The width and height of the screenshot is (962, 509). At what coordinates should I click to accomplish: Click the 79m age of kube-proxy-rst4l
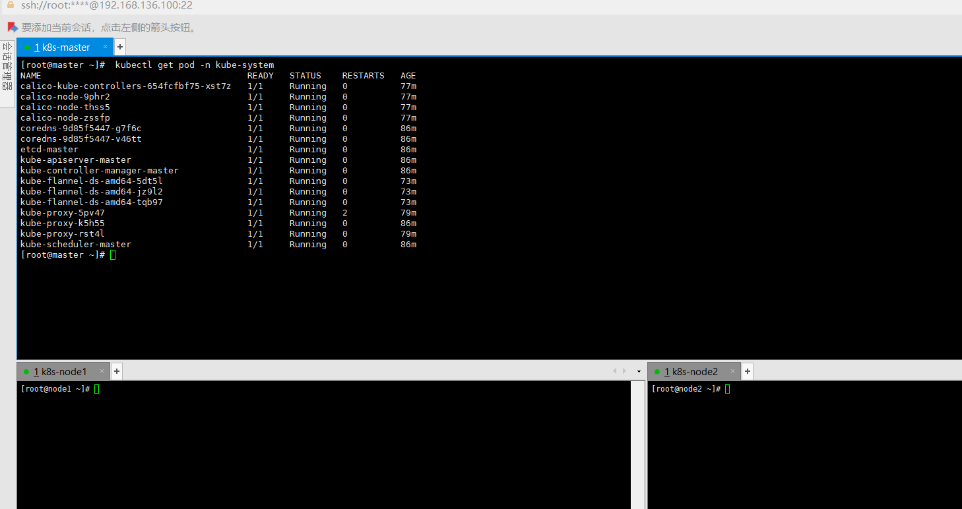click(408, 233)
